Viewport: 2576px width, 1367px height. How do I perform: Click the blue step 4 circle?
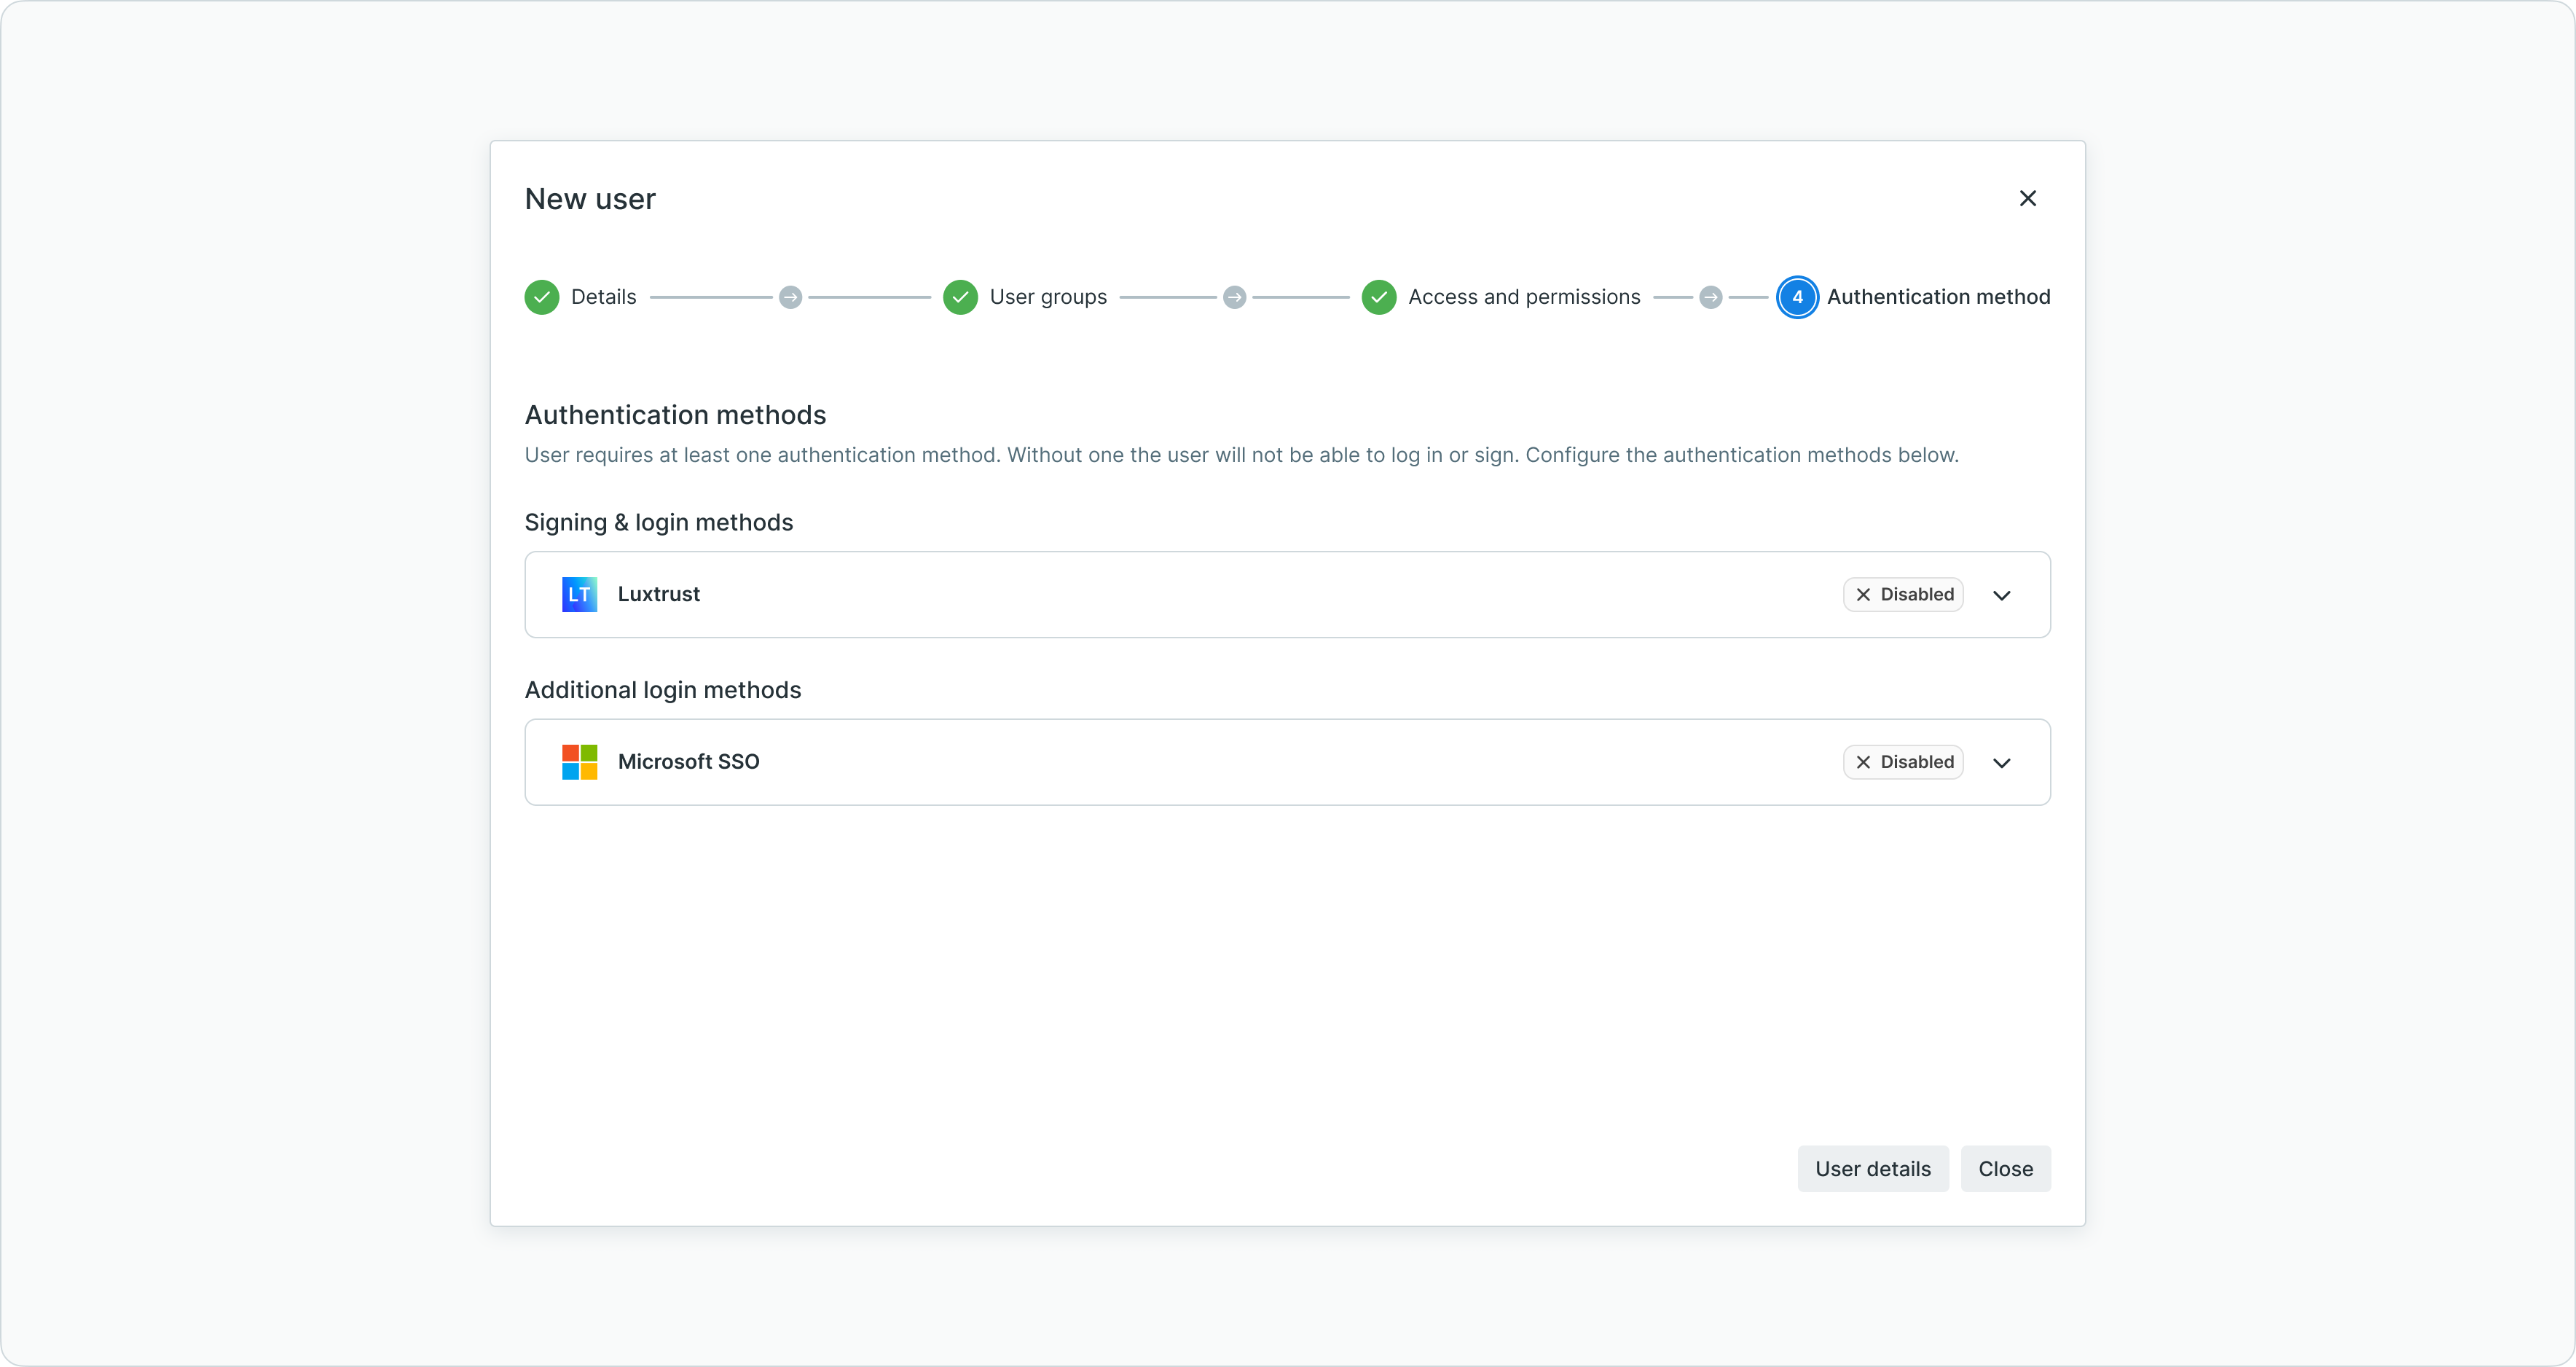(1797, 297)
